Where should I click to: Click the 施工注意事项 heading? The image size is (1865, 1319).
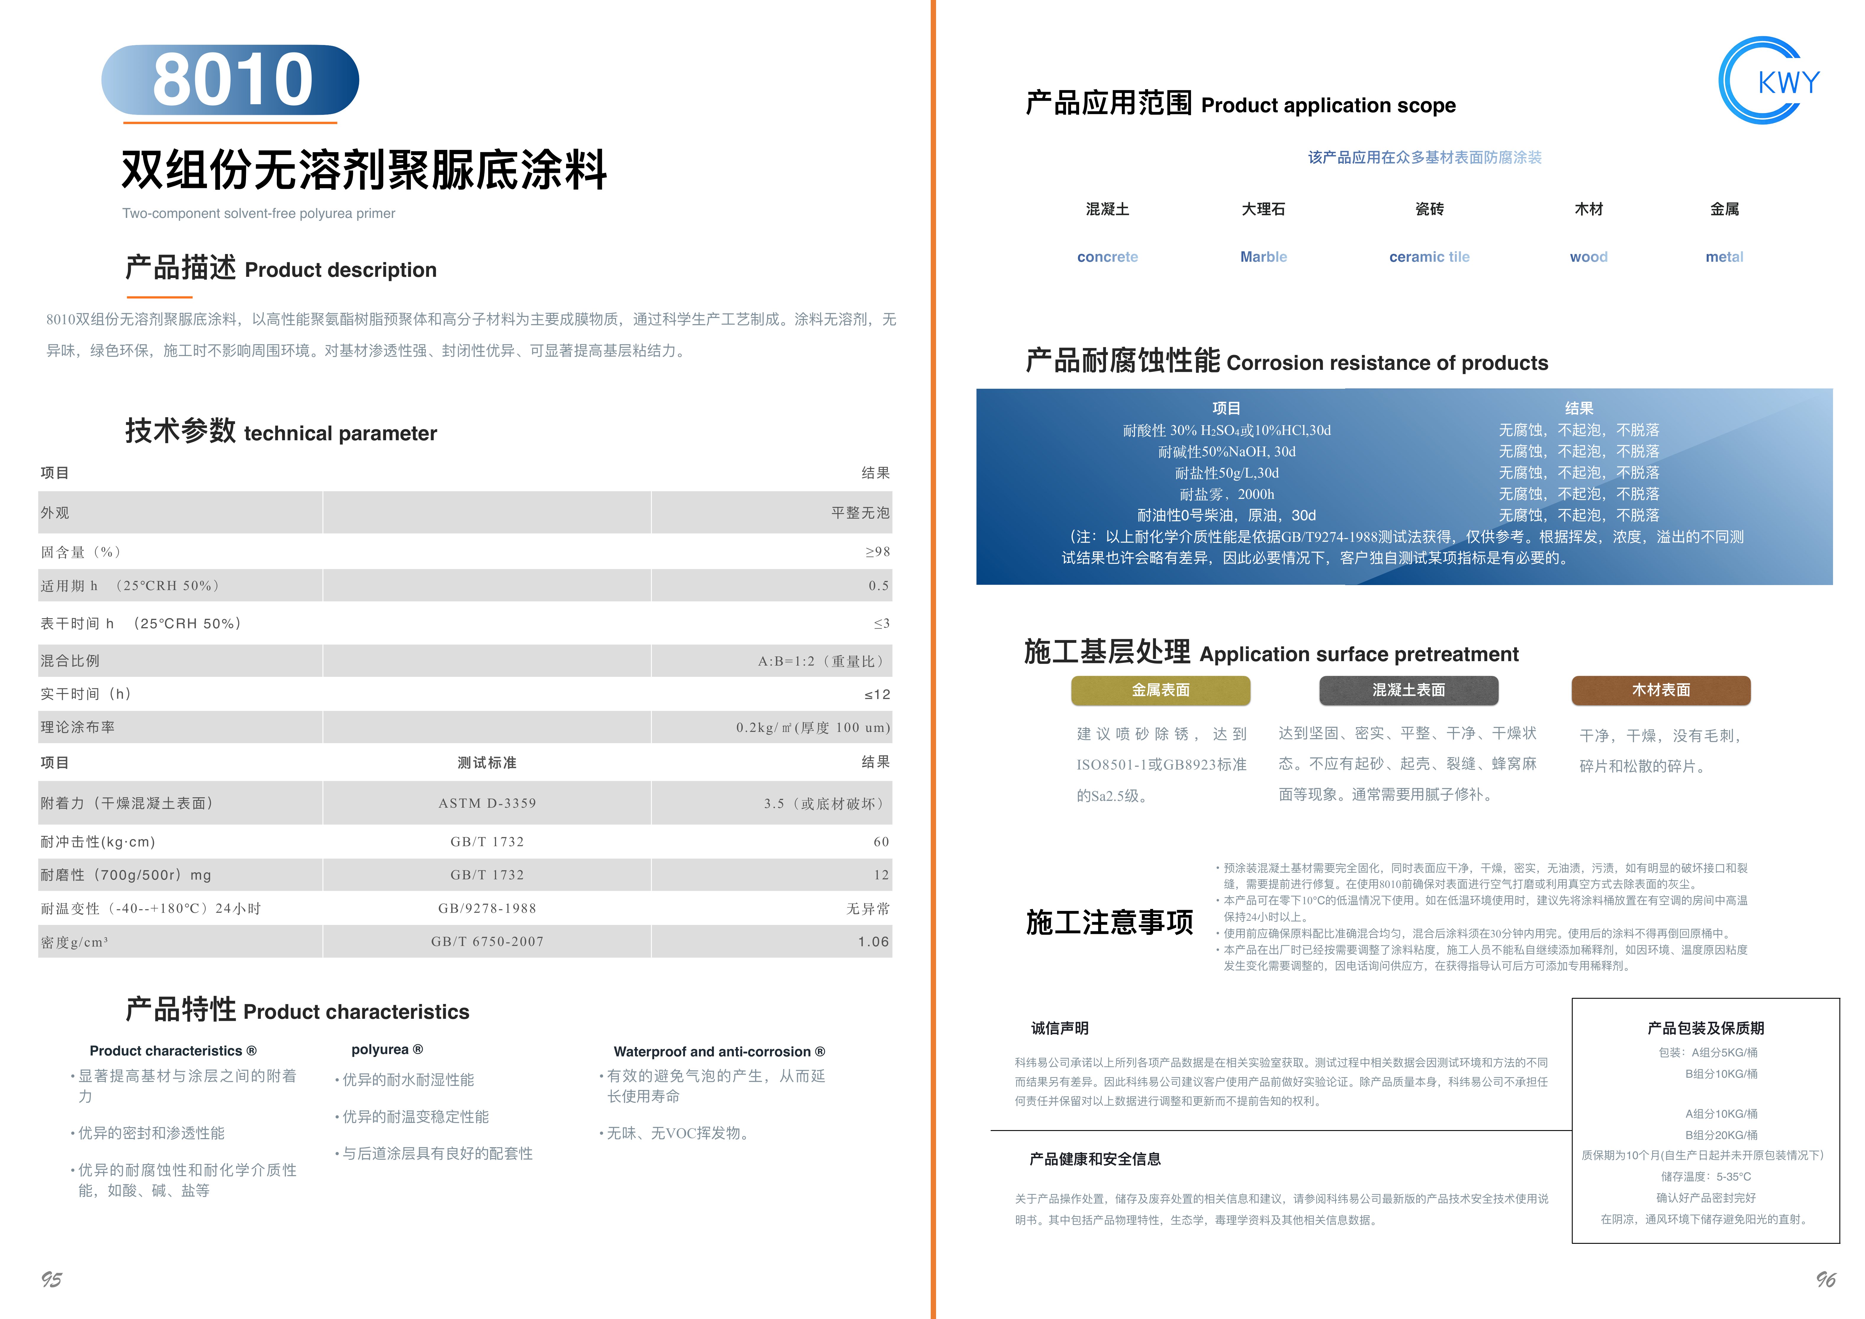pos(1110,923)
